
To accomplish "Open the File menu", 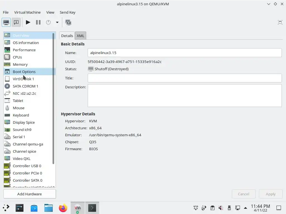I will 6,12.
